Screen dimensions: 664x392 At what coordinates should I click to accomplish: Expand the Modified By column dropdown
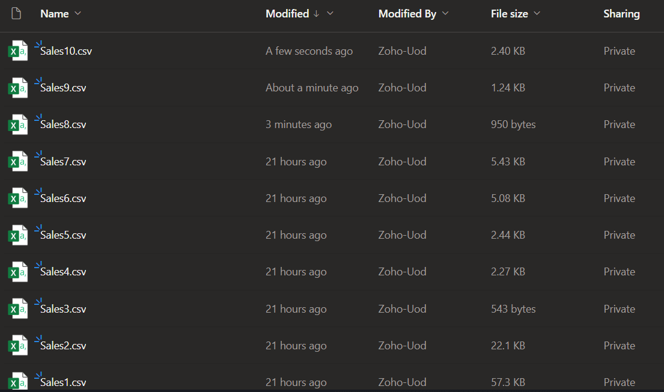point(445,13)
